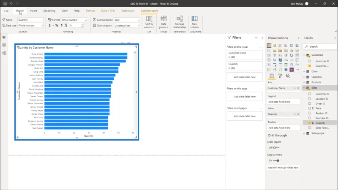338x190 pixels.
Task: Open the Format paint roller pane
Action: 280,76
